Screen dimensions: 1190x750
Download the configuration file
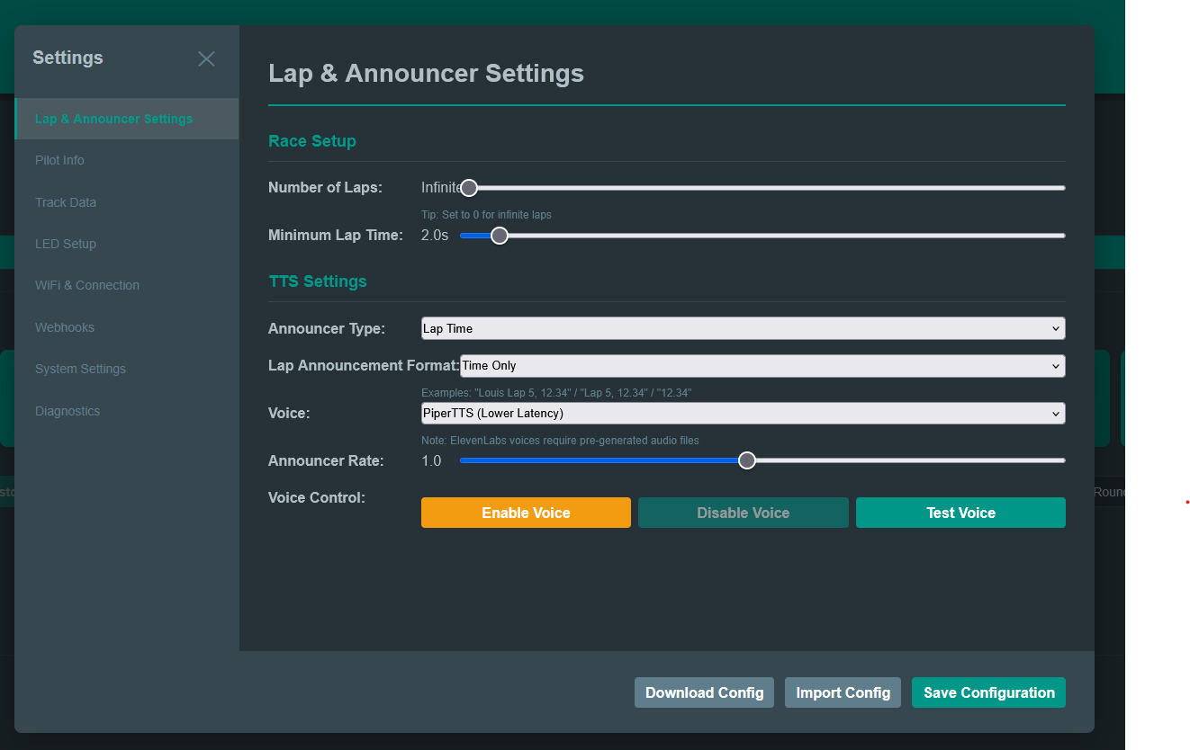[x=704, y=692]
